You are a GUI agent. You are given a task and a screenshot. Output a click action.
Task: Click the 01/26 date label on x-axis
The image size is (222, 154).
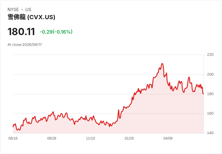129,138
